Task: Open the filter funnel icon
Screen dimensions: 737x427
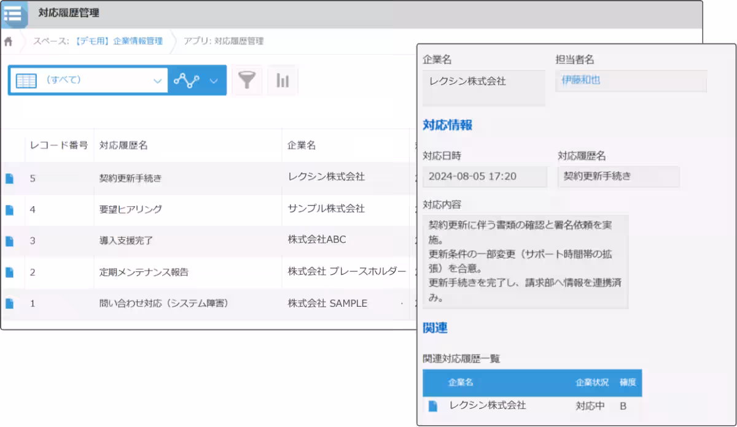Action: tap(247, 79)
